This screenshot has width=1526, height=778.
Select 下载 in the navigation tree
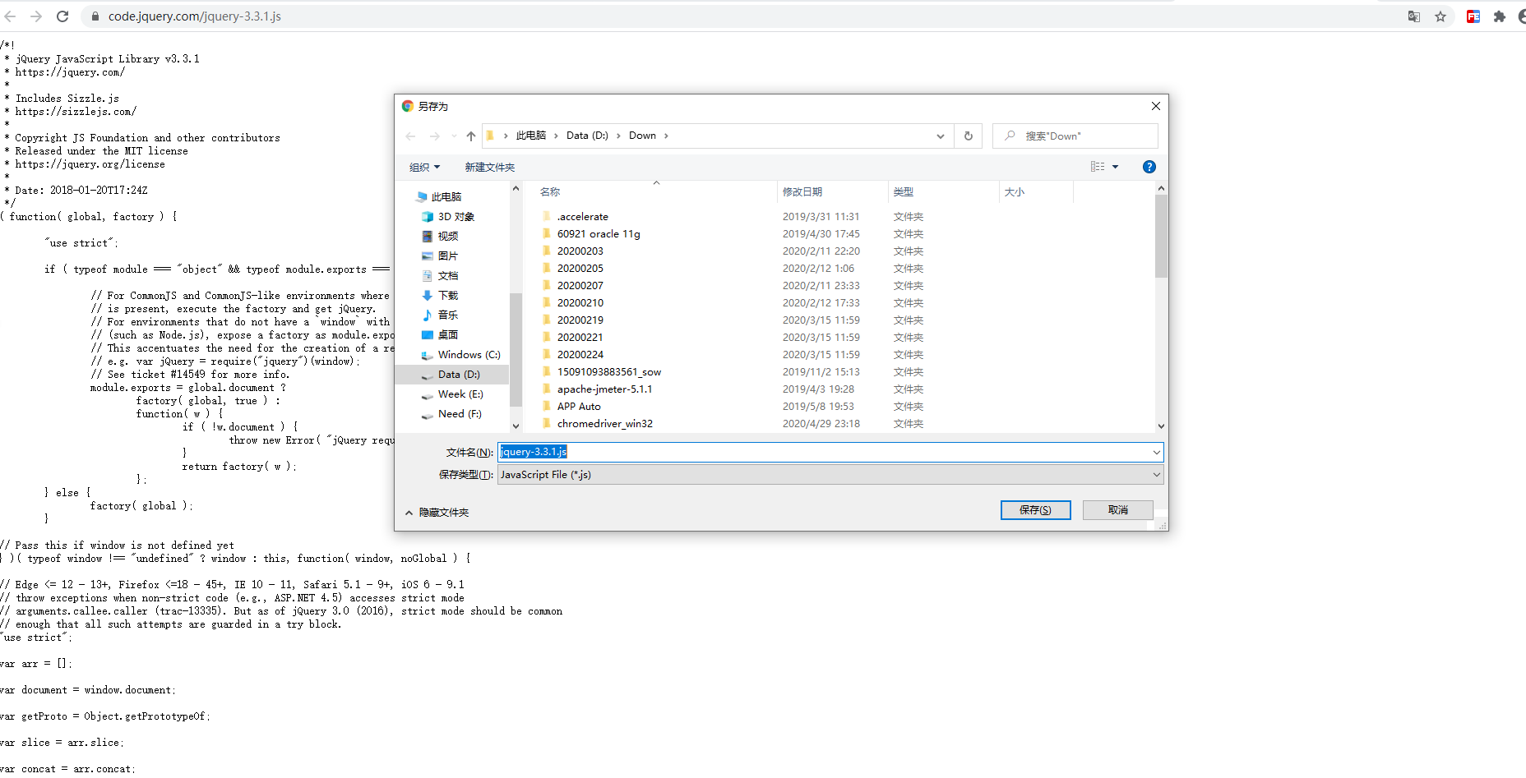click(448, 296)
